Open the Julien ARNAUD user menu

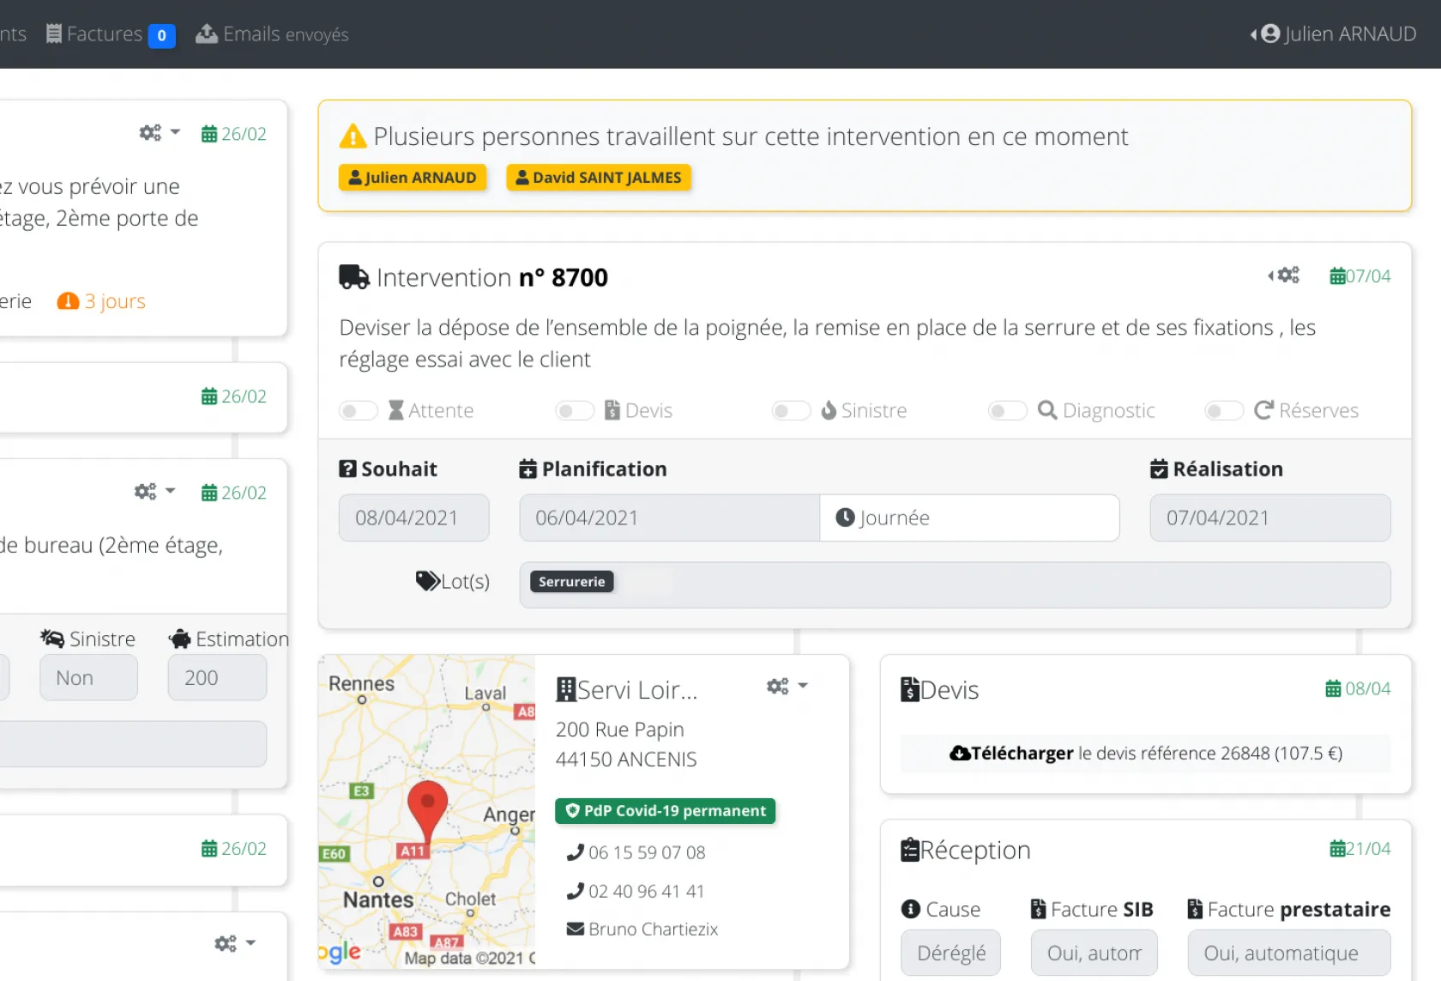pos(1335,34)
